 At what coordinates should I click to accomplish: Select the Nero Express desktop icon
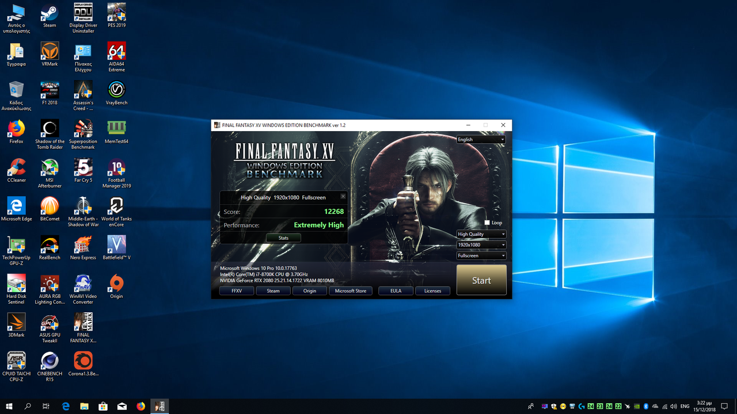point(83,247)
